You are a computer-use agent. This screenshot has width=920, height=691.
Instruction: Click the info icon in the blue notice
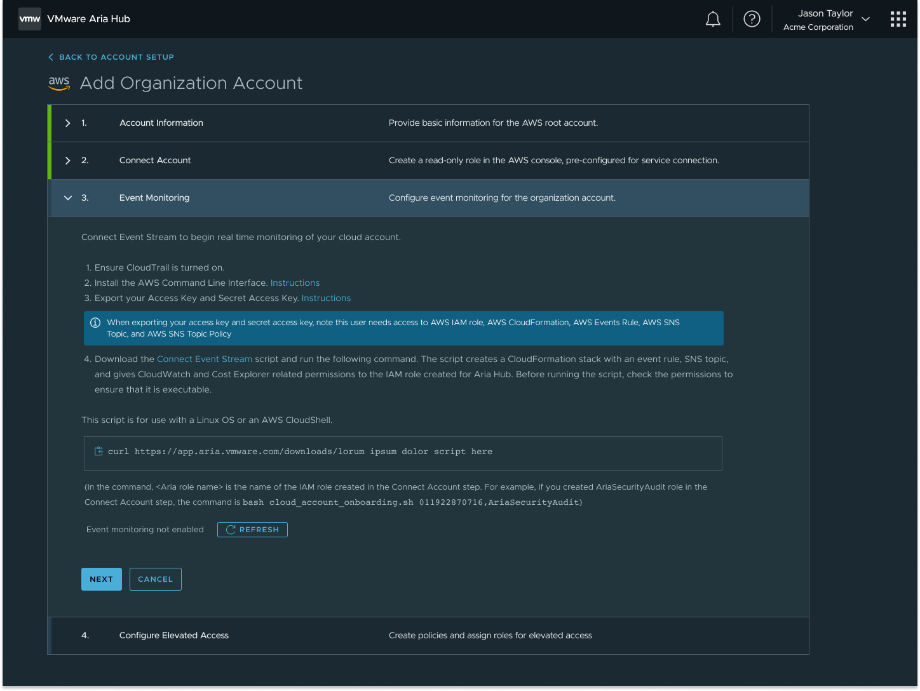95,323
